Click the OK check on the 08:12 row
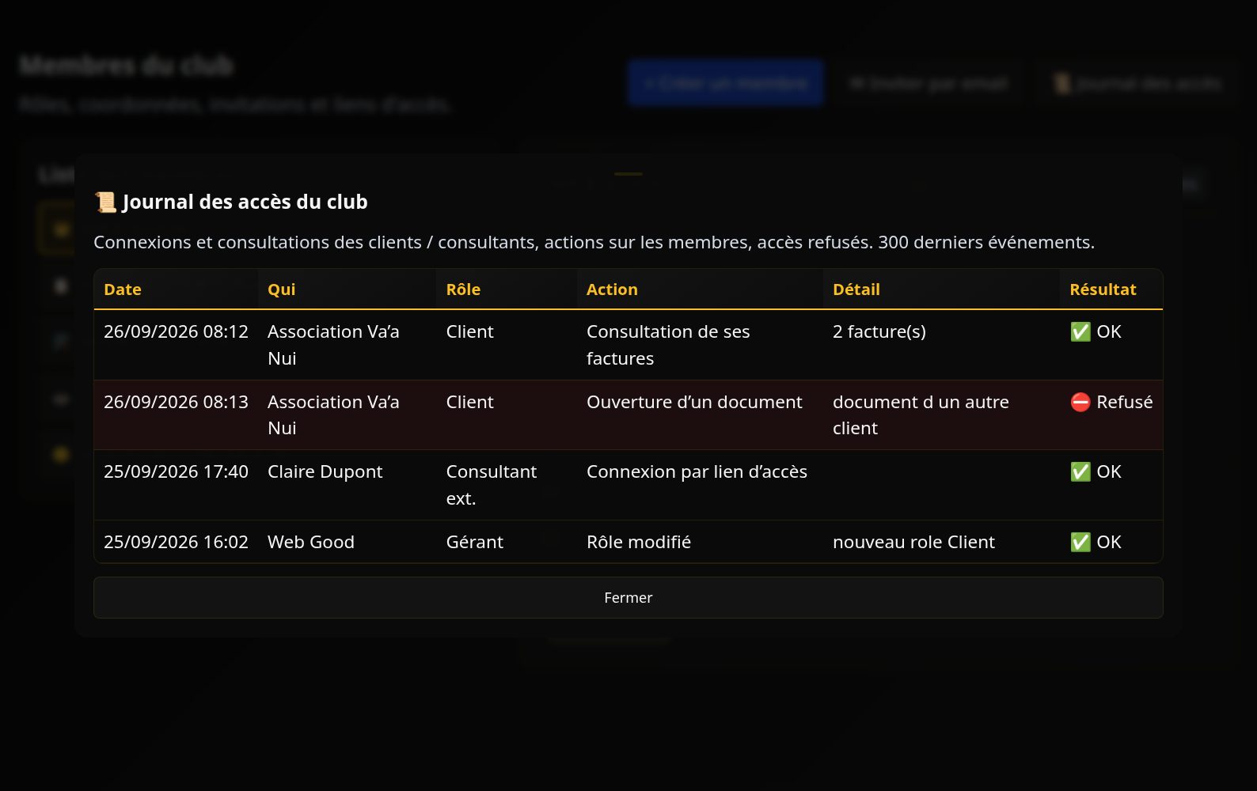Viewport: 1257px width, 791px height. coord(1080,331)
